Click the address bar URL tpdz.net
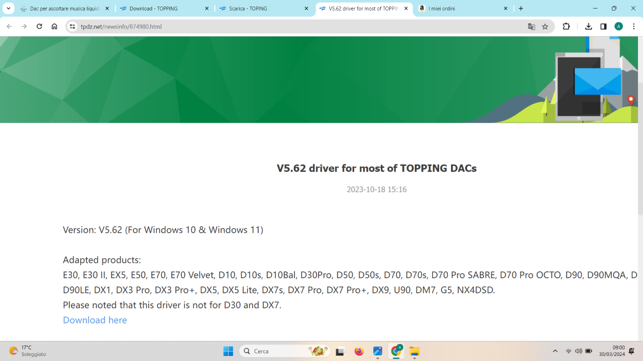The image size is (643, 361). [x=121, y=27]
